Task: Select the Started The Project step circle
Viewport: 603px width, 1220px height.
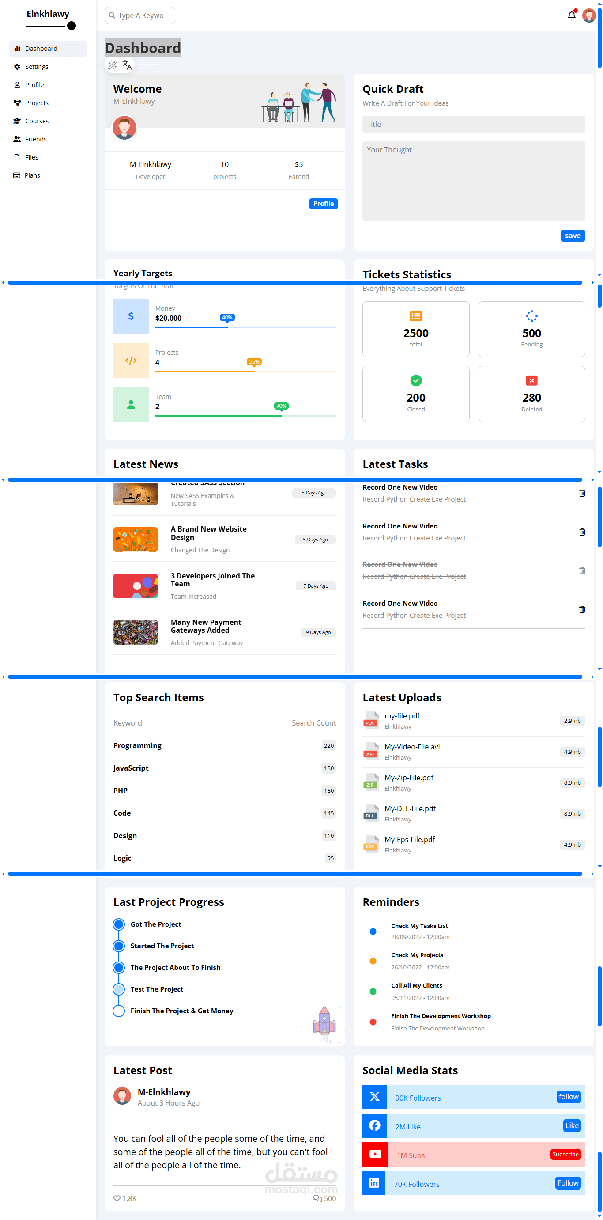Action: (119, 946)
